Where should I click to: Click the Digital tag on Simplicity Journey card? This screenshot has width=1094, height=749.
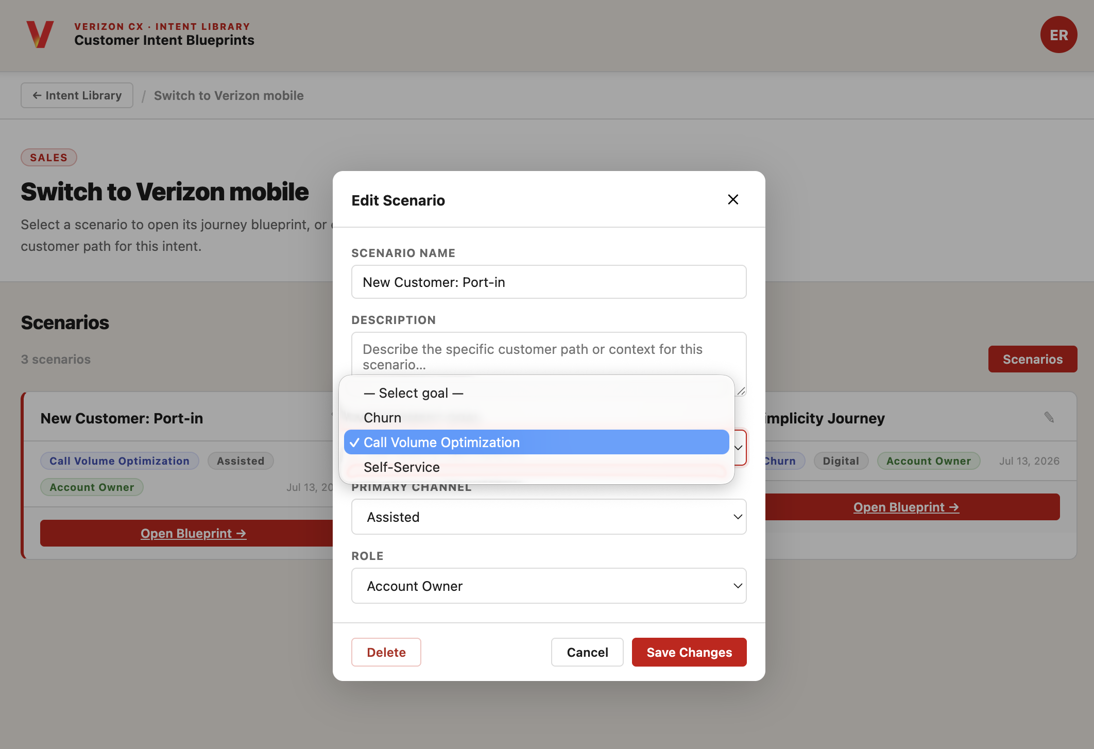pos(841,461)
